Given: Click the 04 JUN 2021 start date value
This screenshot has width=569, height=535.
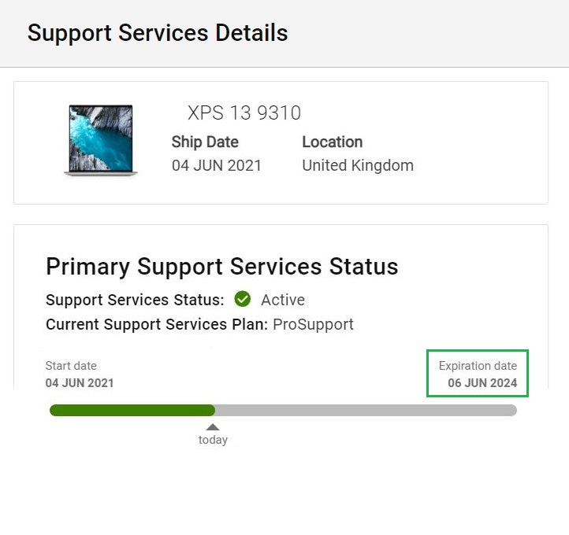Looking at the screenshot, I should [80, 383].
